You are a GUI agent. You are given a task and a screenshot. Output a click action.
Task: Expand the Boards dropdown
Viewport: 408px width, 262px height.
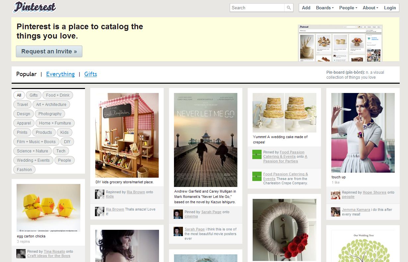(325, 8)
